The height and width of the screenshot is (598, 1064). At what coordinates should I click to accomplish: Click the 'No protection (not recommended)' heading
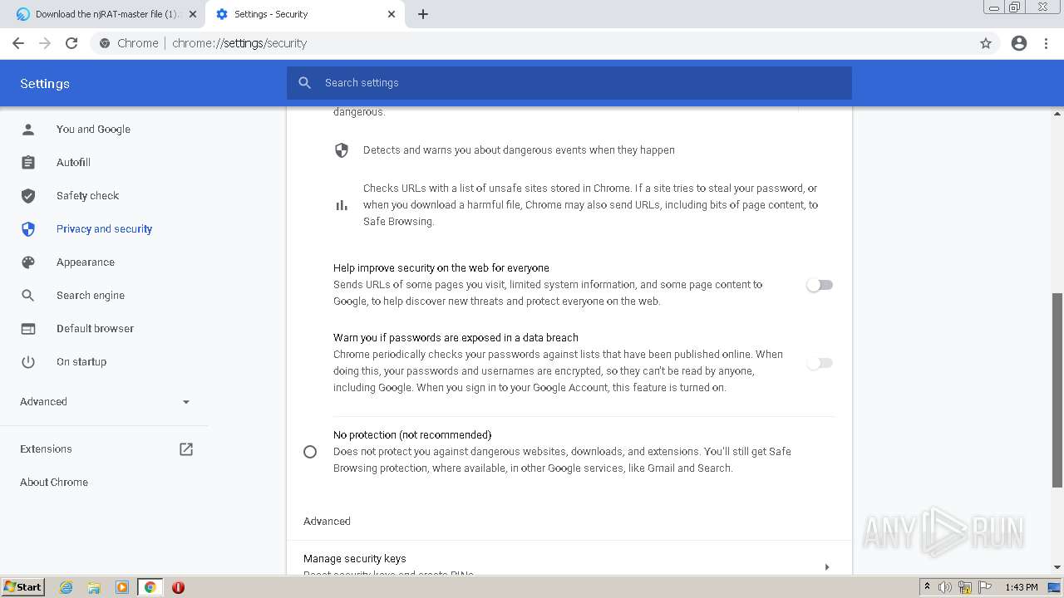(412, 434)
